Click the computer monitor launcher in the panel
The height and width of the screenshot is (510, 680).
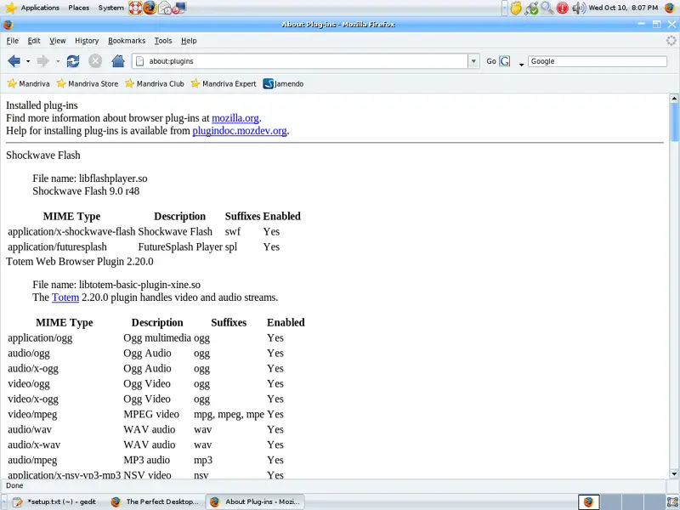(x=179, y=8)
